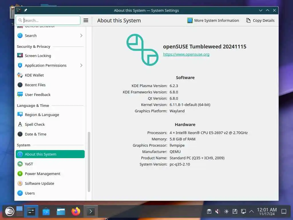Click the Users icon in sidebar
Viewport: 293px width, 220px height.
pyautogui.click(x=20, y=193)
